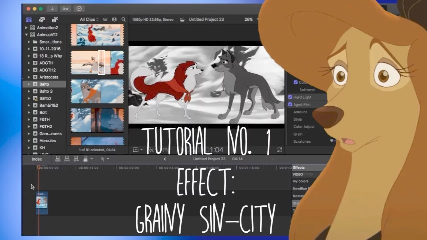Toggle filmstrip and list view icon
This screenshot has width=427, height=240.
105,19
